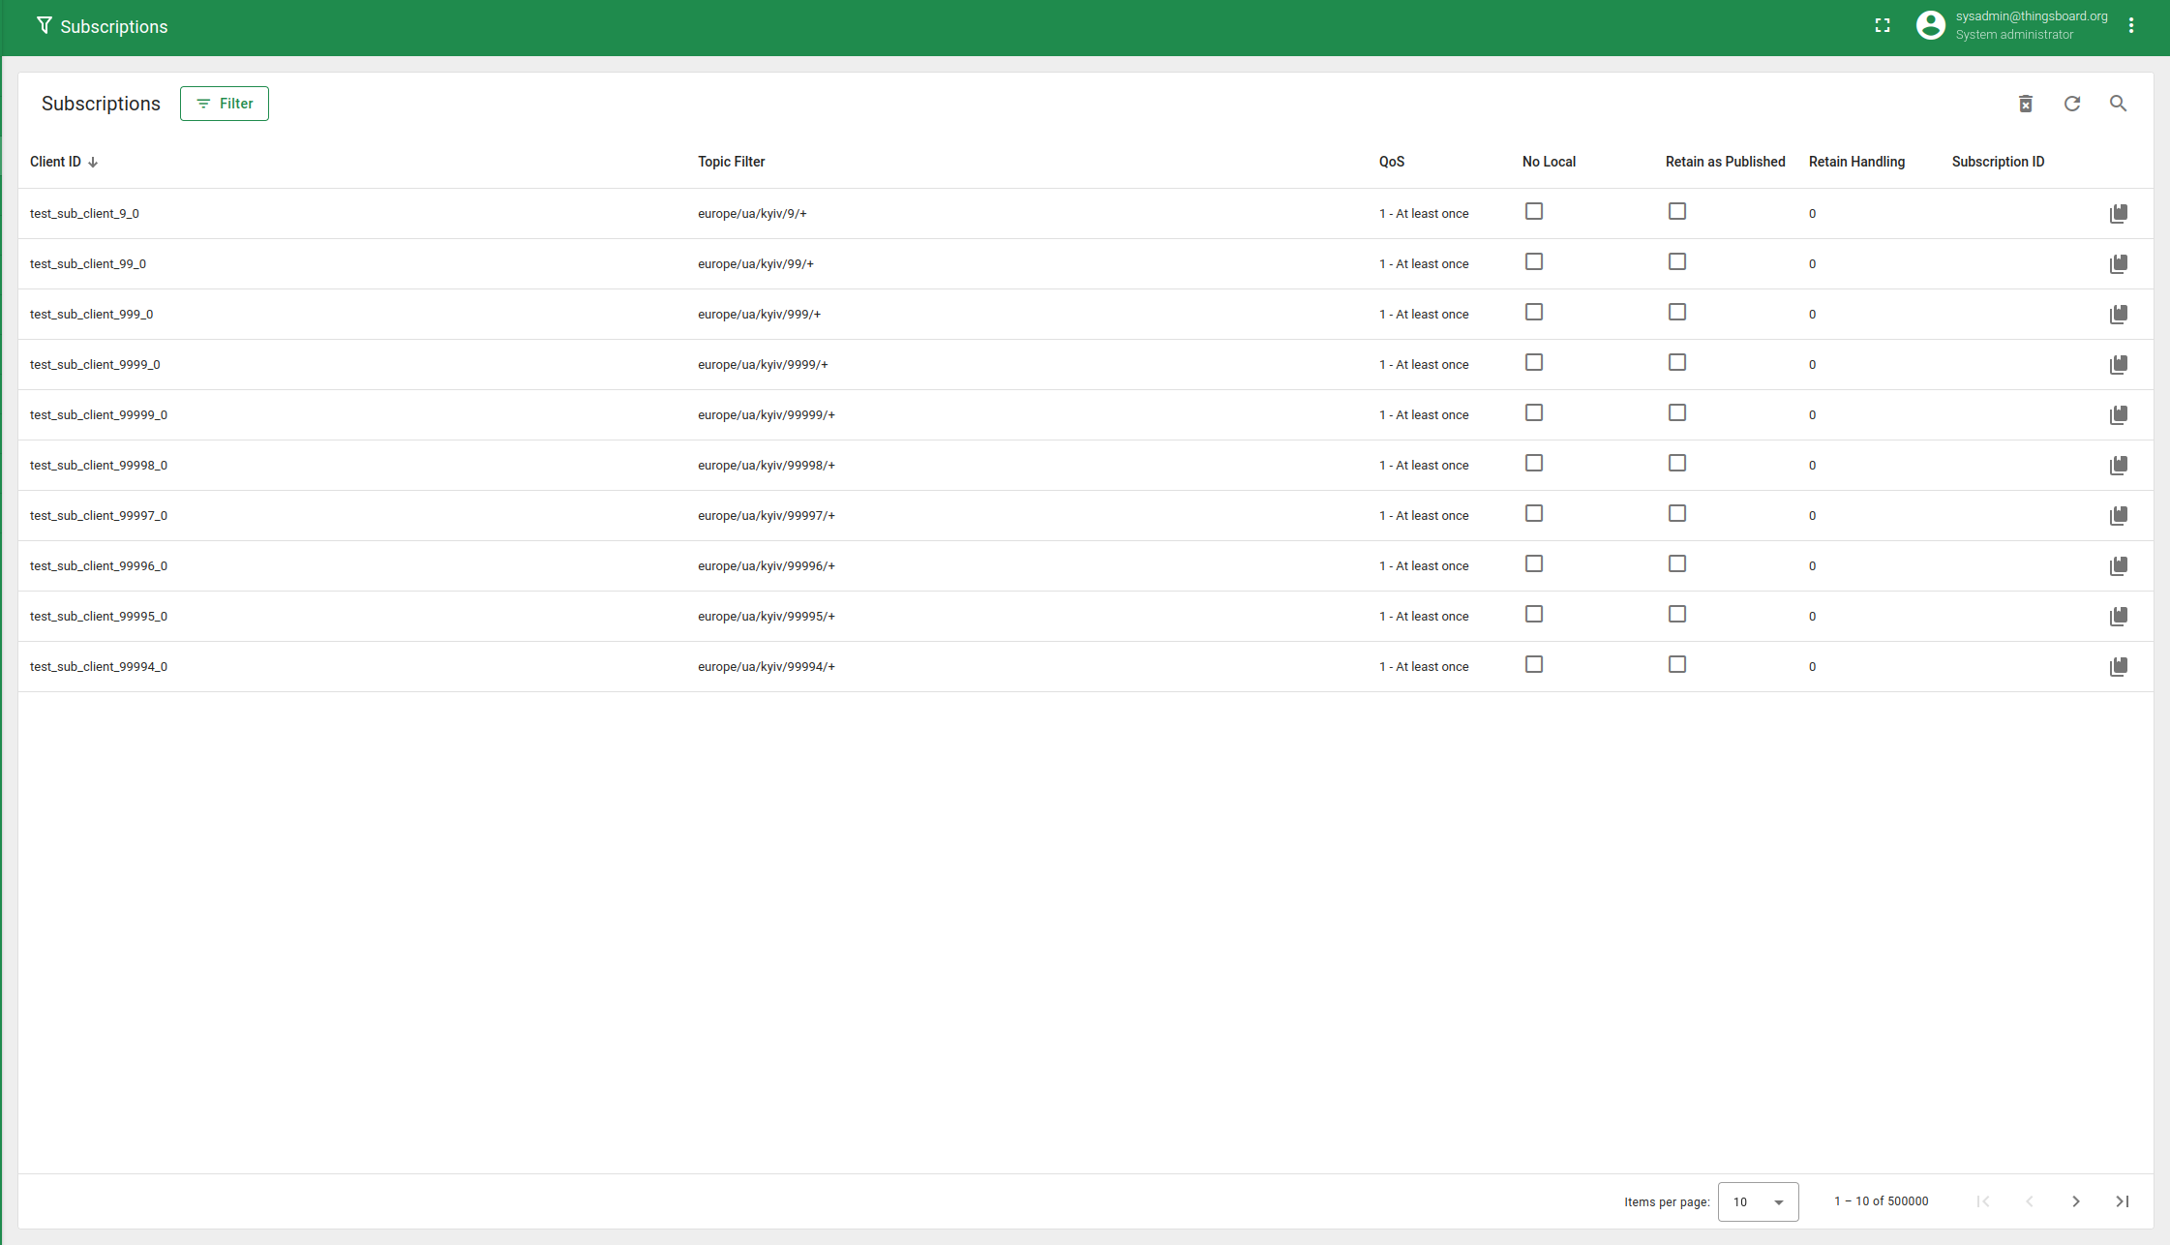Open the three-dot user menu
Viewport: 2170px width, 1245px height.
[x=2130, y=26]
